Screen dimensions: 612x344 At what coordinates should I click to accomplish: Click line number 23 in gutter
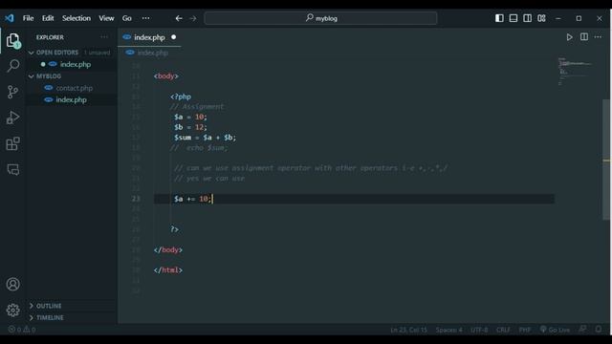click(x=136, y=199)
